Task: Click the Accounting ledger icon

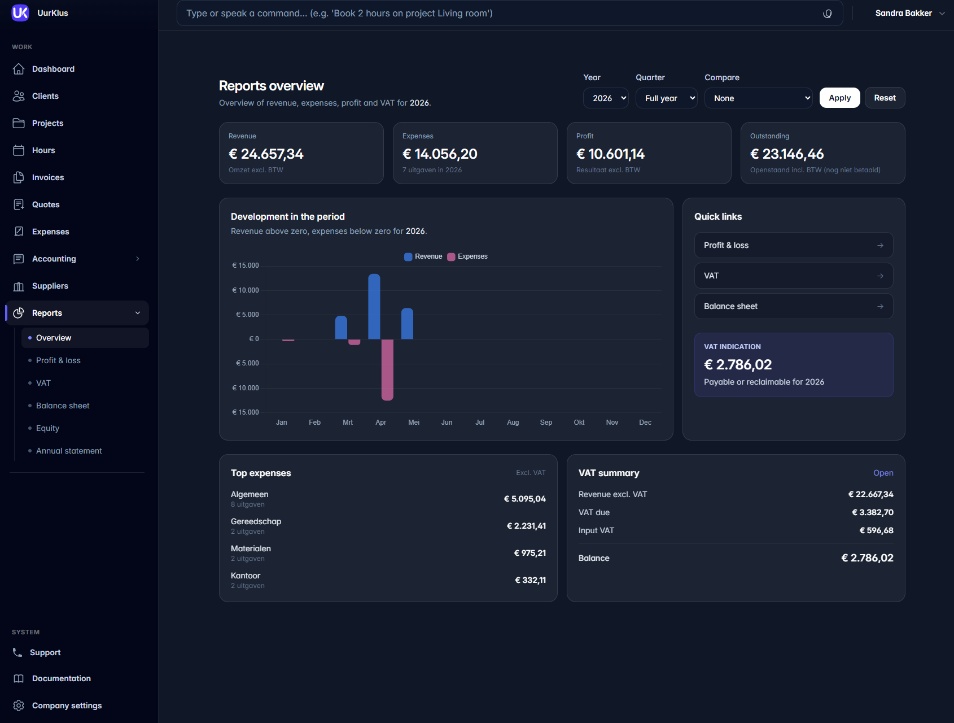Action: (19, 259)
